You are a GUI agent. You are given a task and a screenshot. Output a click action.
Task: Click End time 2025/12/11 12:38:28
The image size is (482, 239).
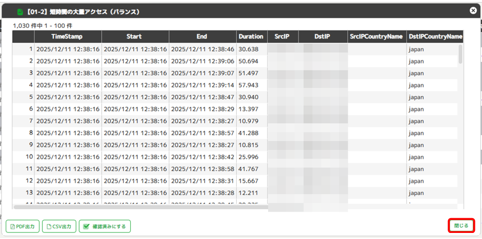pyautogui.click(x=203, y=193)
